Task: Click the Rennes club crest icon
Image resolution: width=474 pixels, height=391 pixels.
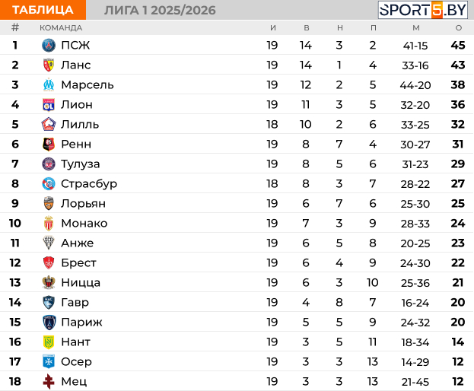Action: tap(49, 144)
